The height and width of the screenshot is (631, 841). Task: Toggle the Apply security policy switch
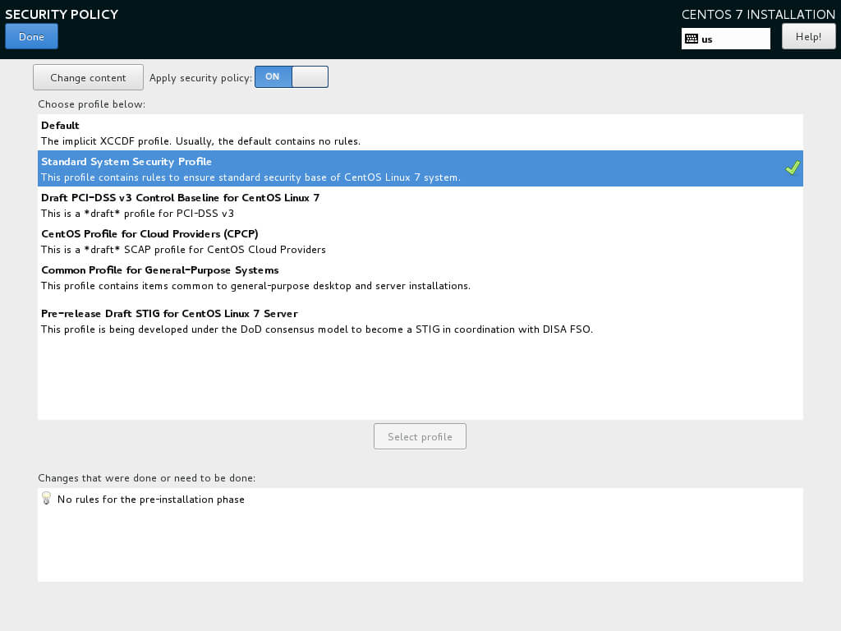click(292, 76)
